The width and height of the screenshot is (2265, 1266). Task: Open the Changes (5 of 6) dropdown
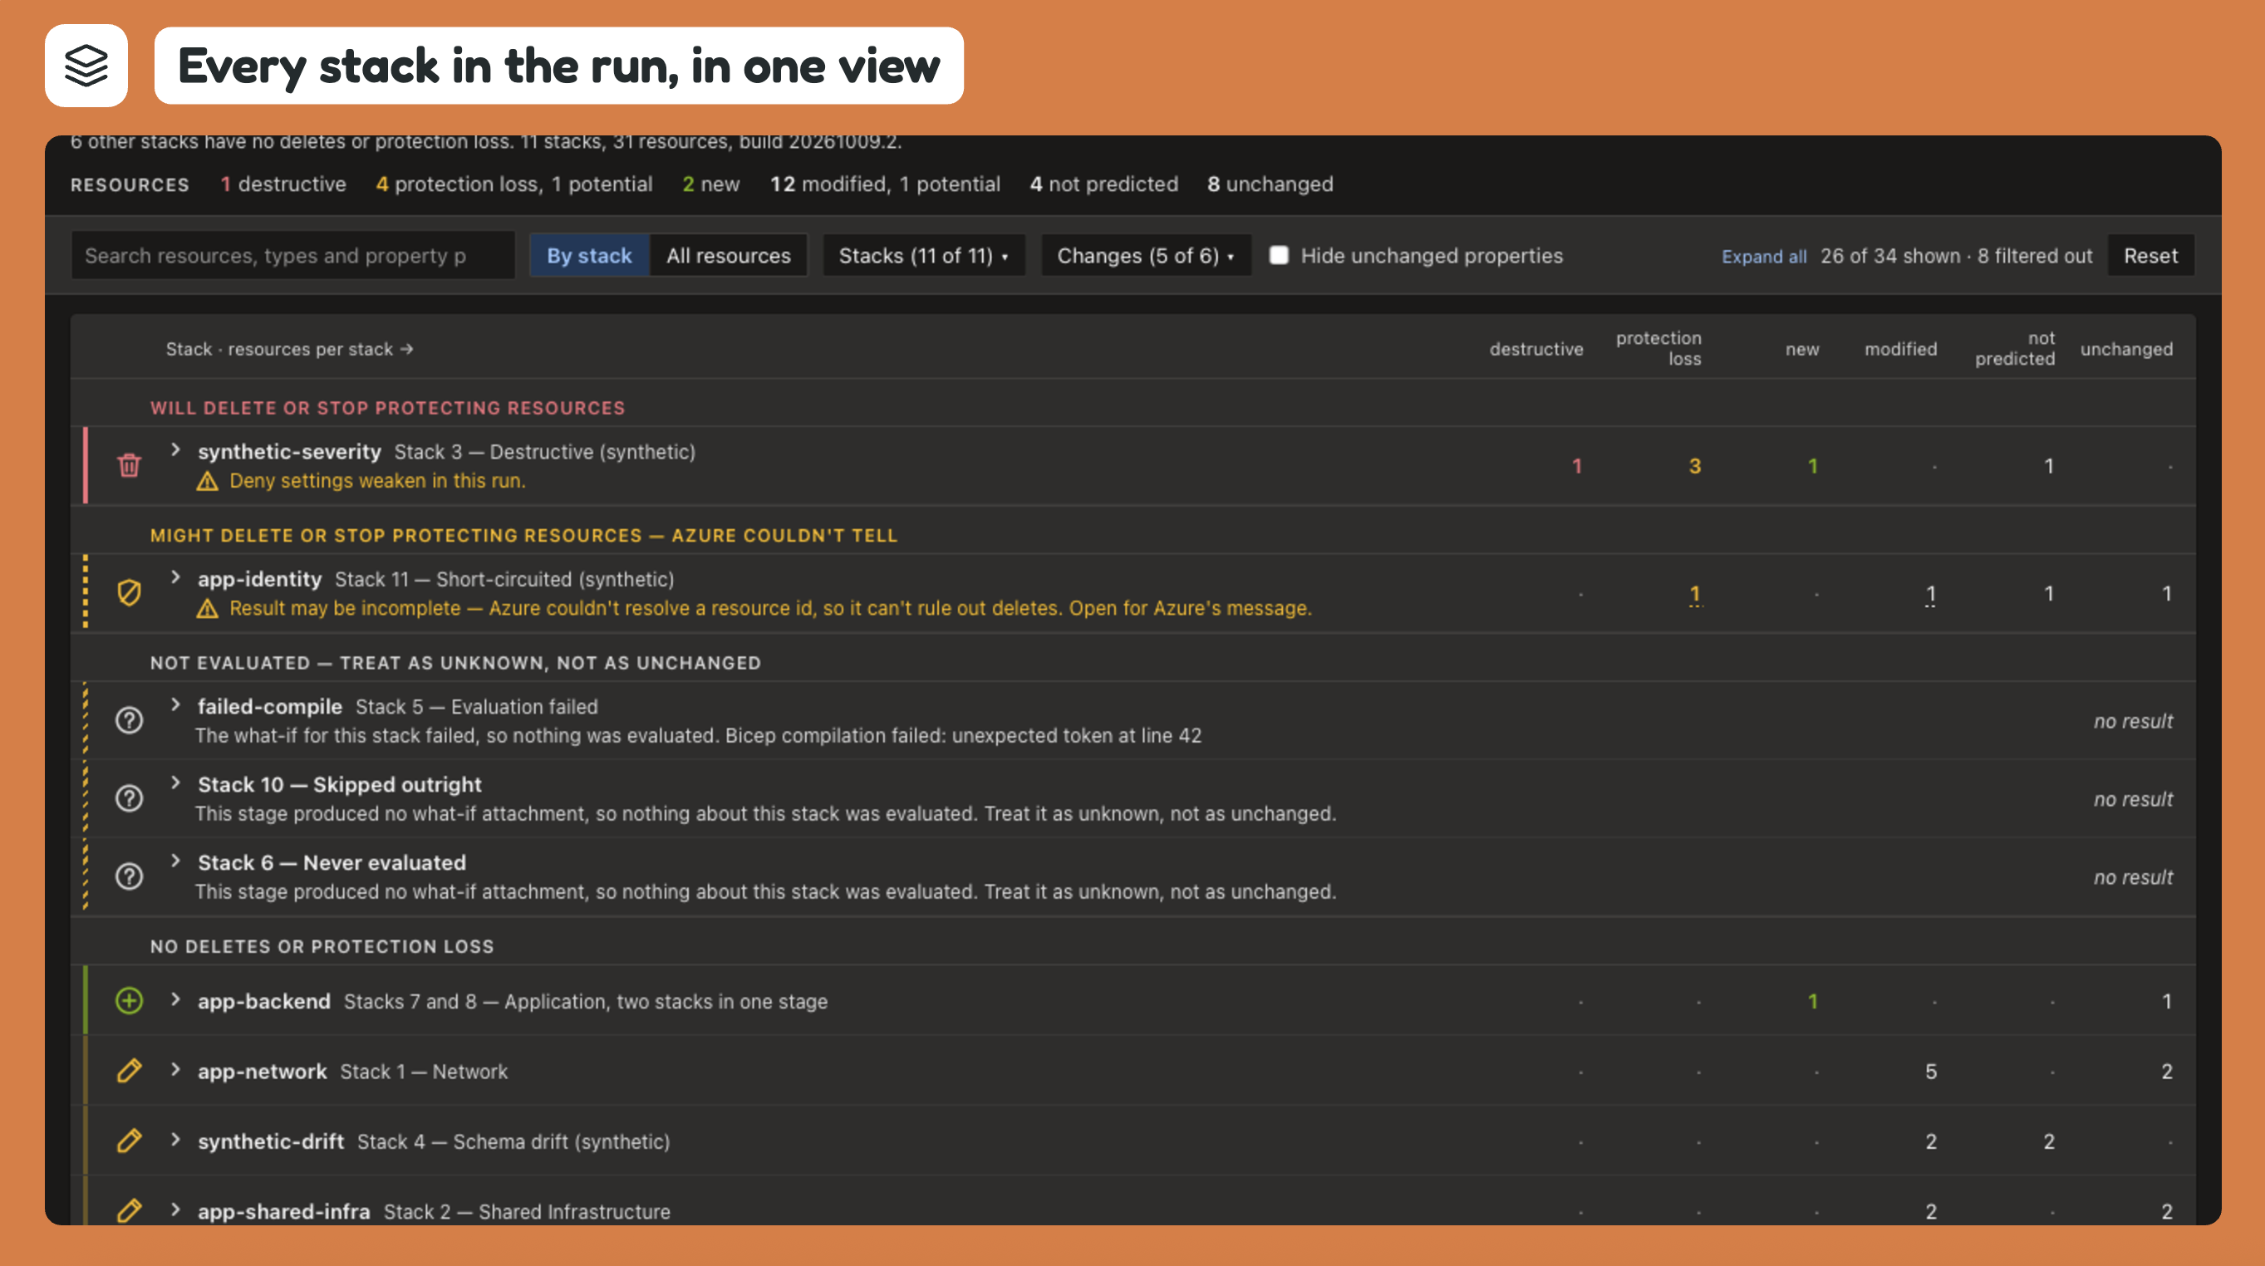tap(1146, 255)
